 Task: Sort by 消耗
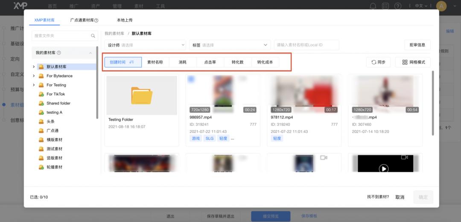tap(183, 62)
